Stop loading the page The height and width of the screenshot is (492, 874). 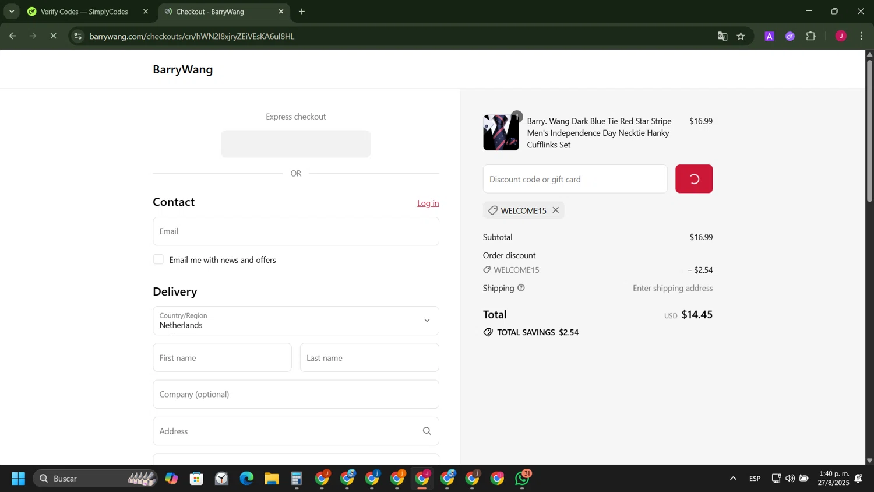53,36
